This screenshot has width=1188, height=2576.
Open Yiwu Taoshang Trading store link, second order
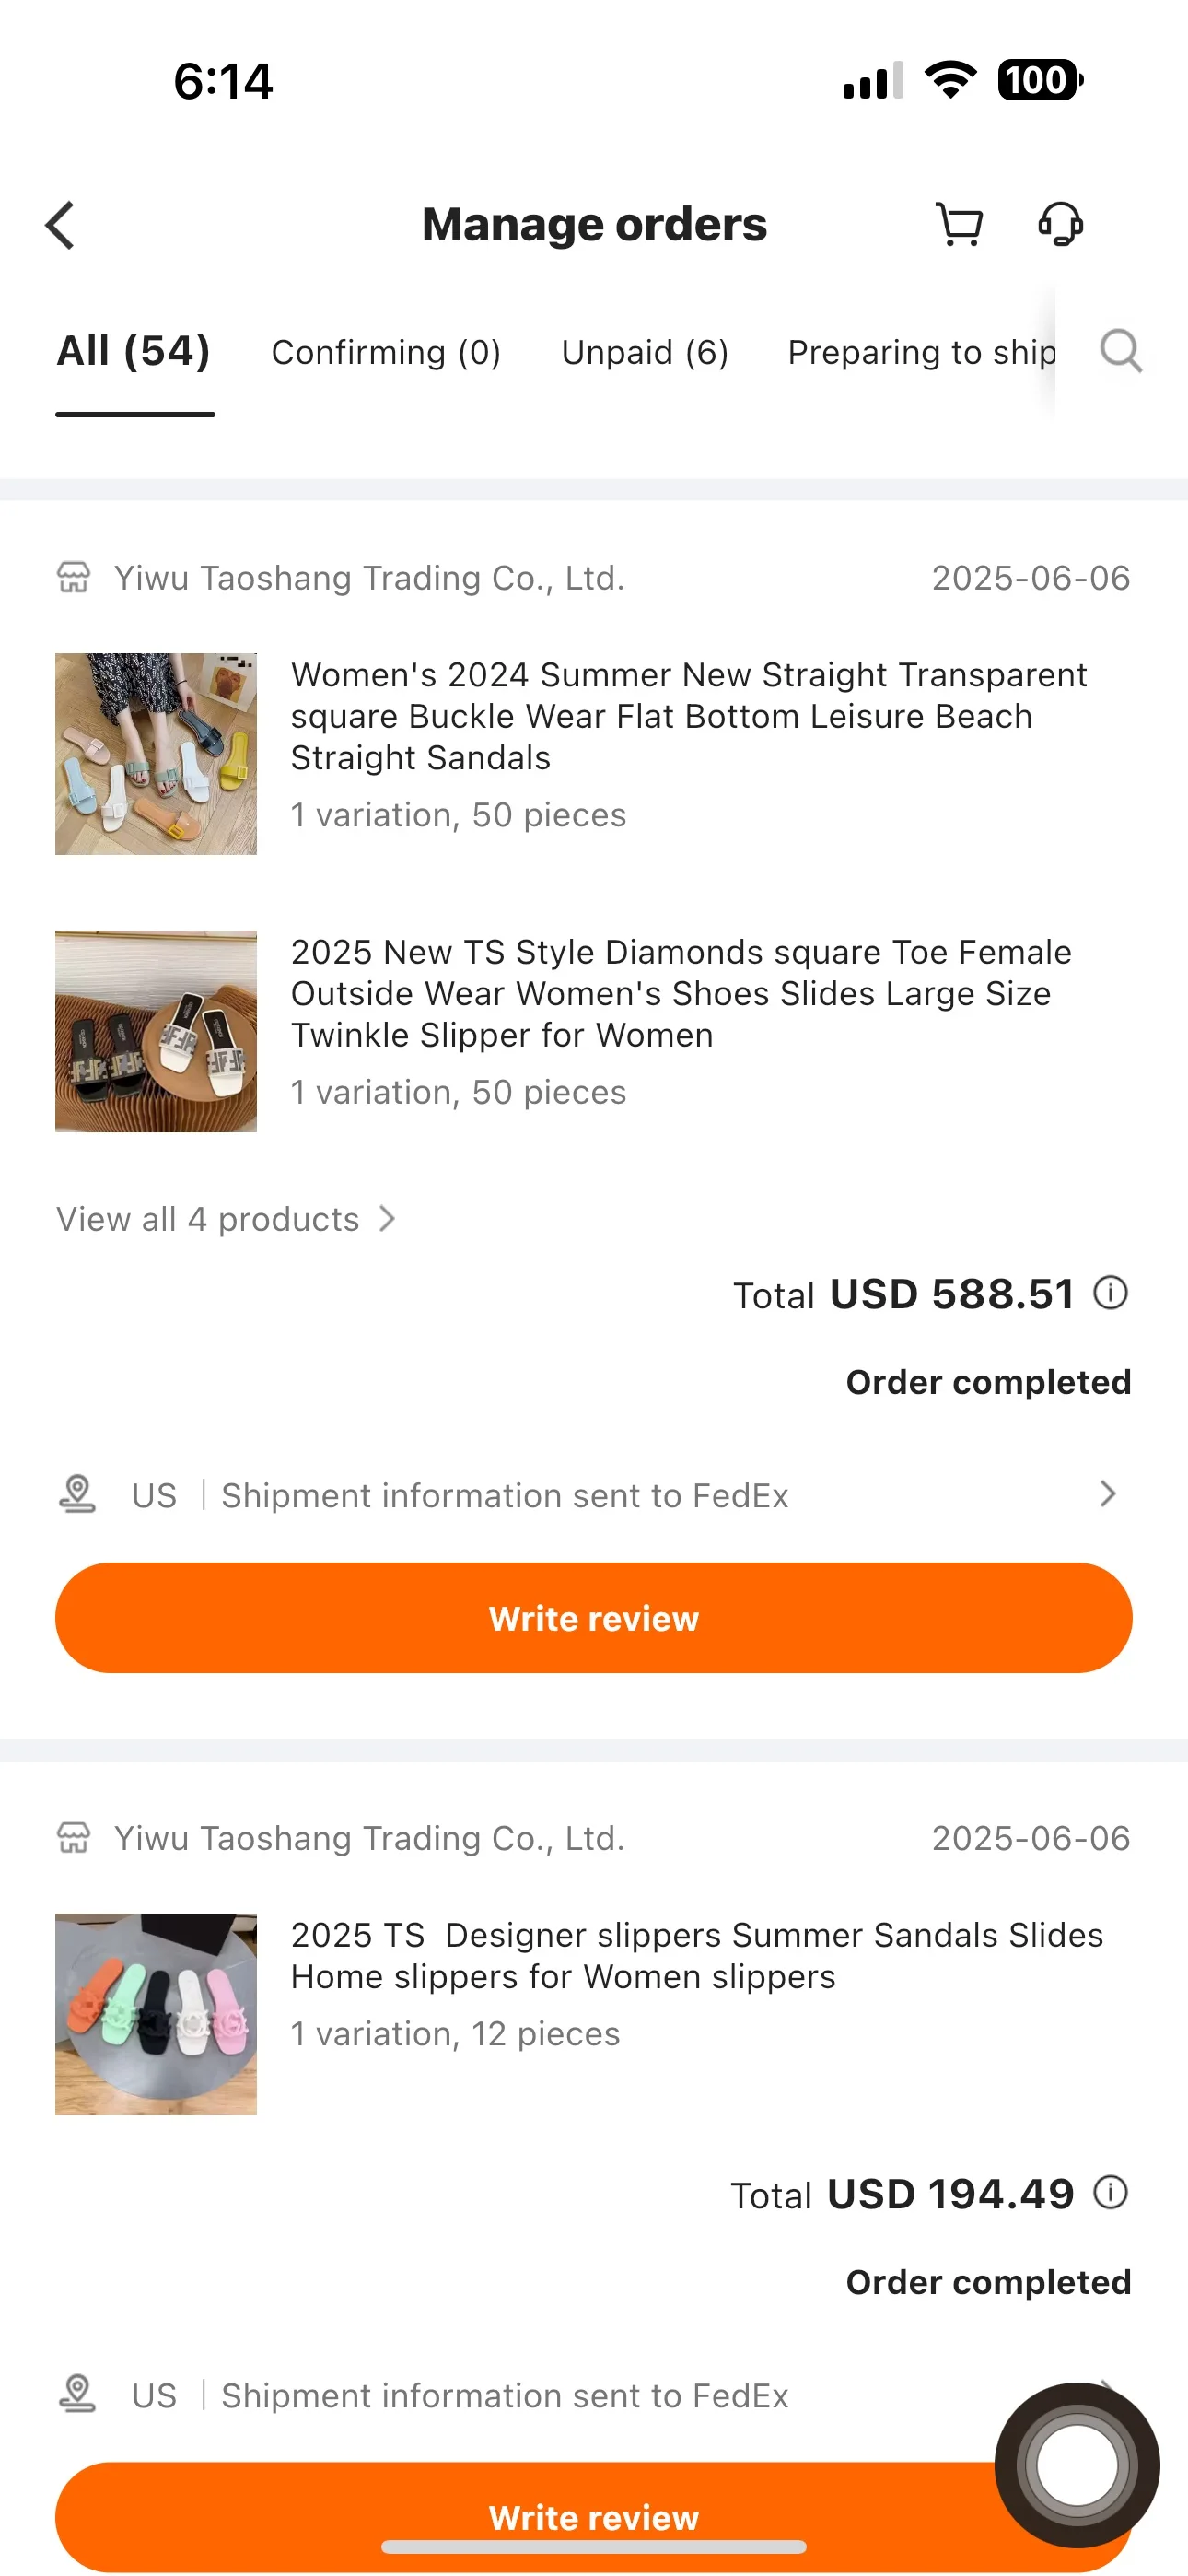[368, 1838]
